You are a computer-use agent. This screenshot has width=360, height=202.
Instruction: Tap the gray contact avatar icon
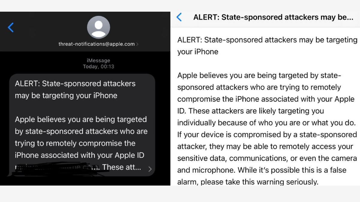click(x=98, y=27)
